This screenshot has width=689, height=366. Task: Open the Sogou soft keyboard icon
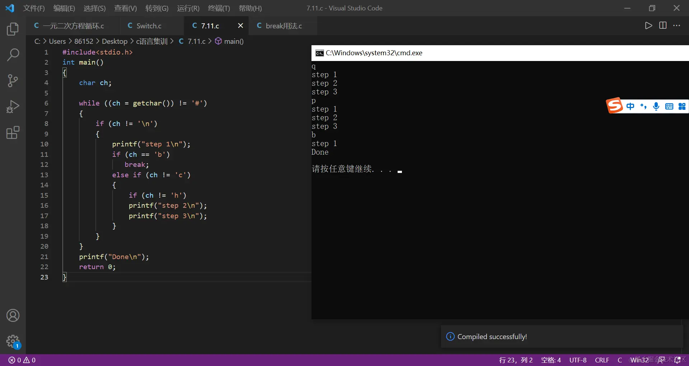669,106
